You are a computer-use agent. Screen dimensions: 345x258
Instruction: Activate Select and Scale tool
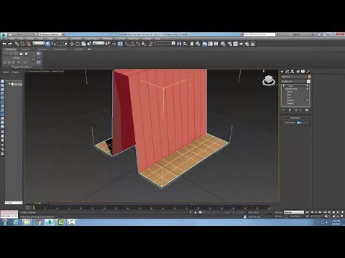(x=83, y=44)
